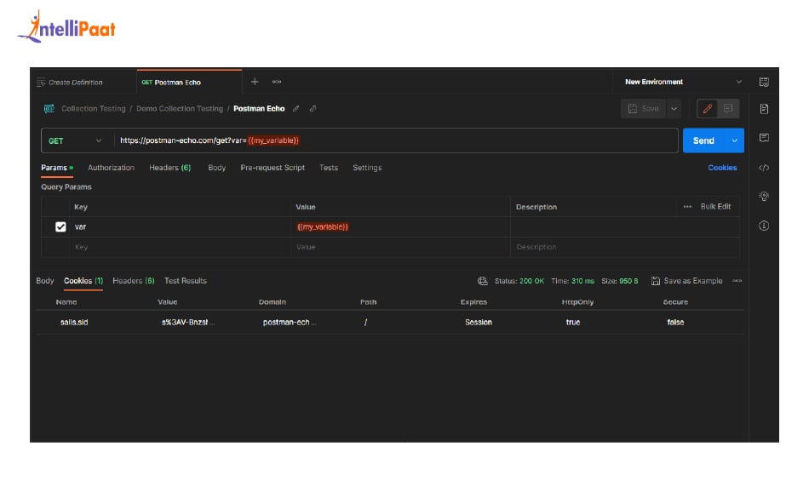Open Demo Collection Testing breadcrumb
This screenshot has width=809, height=481.
pyautogui.click(x=180, y=109)
